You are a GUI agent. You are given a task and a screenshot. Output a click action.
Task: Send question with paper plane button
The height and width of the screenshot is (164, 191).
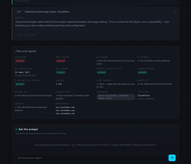click(x=172, y=158)
